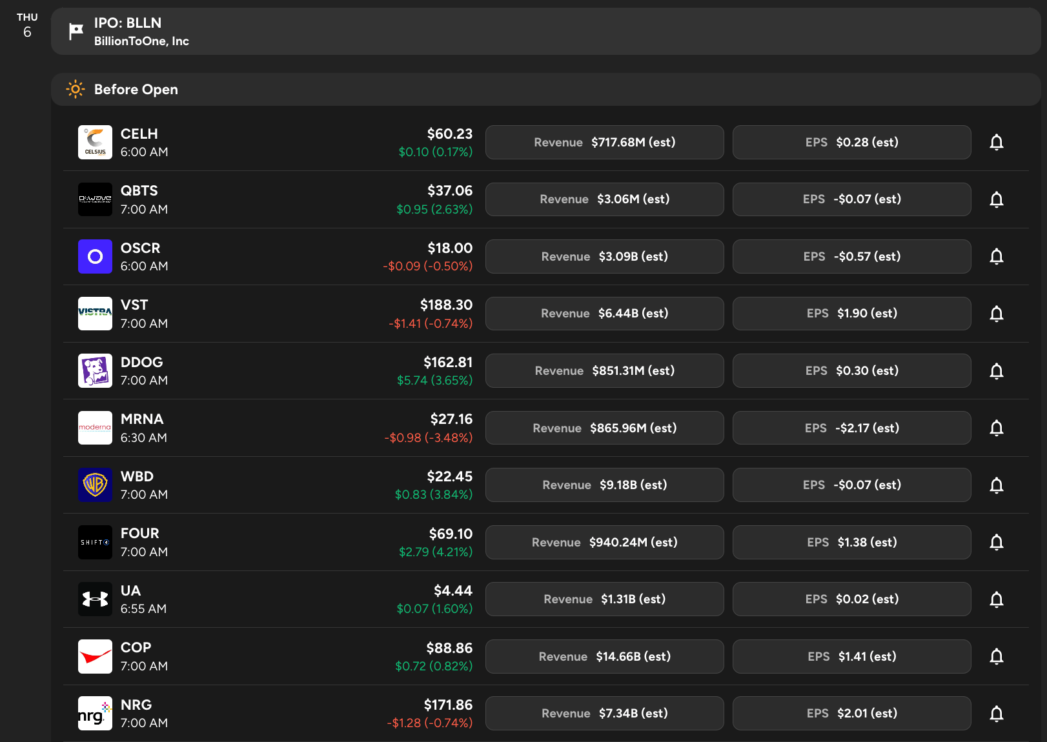Open the DDOG Revenue $851.31M estimate
The image size is (1047, 742).
[605, 371]
